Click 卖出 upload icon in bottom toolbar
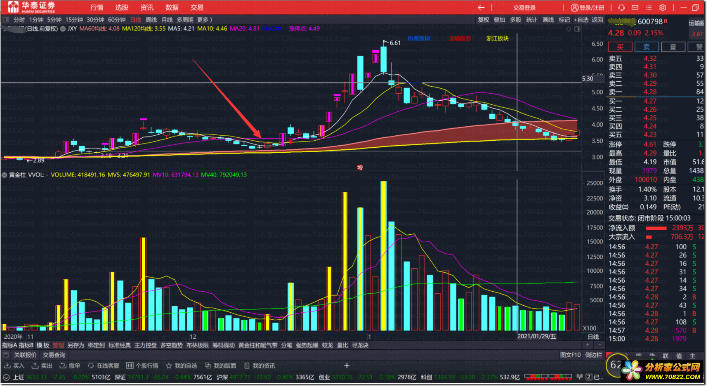This screenshot has width=708, height=387. coord(35,366)
